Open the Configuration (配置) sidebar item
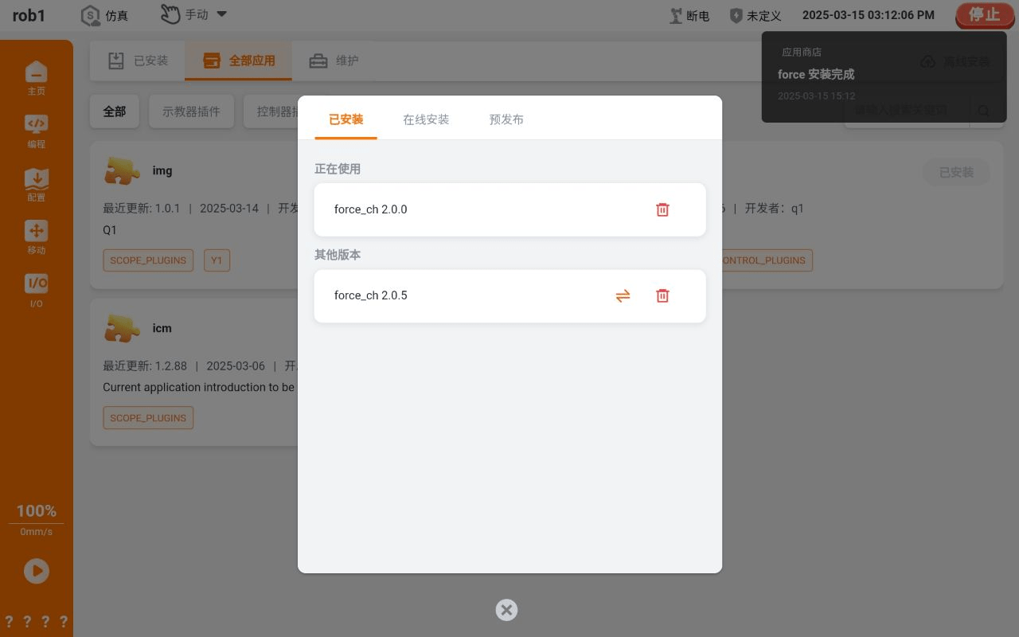This screenshot has height=637, width=1019. pyautogui.click(x=37, y=185)
